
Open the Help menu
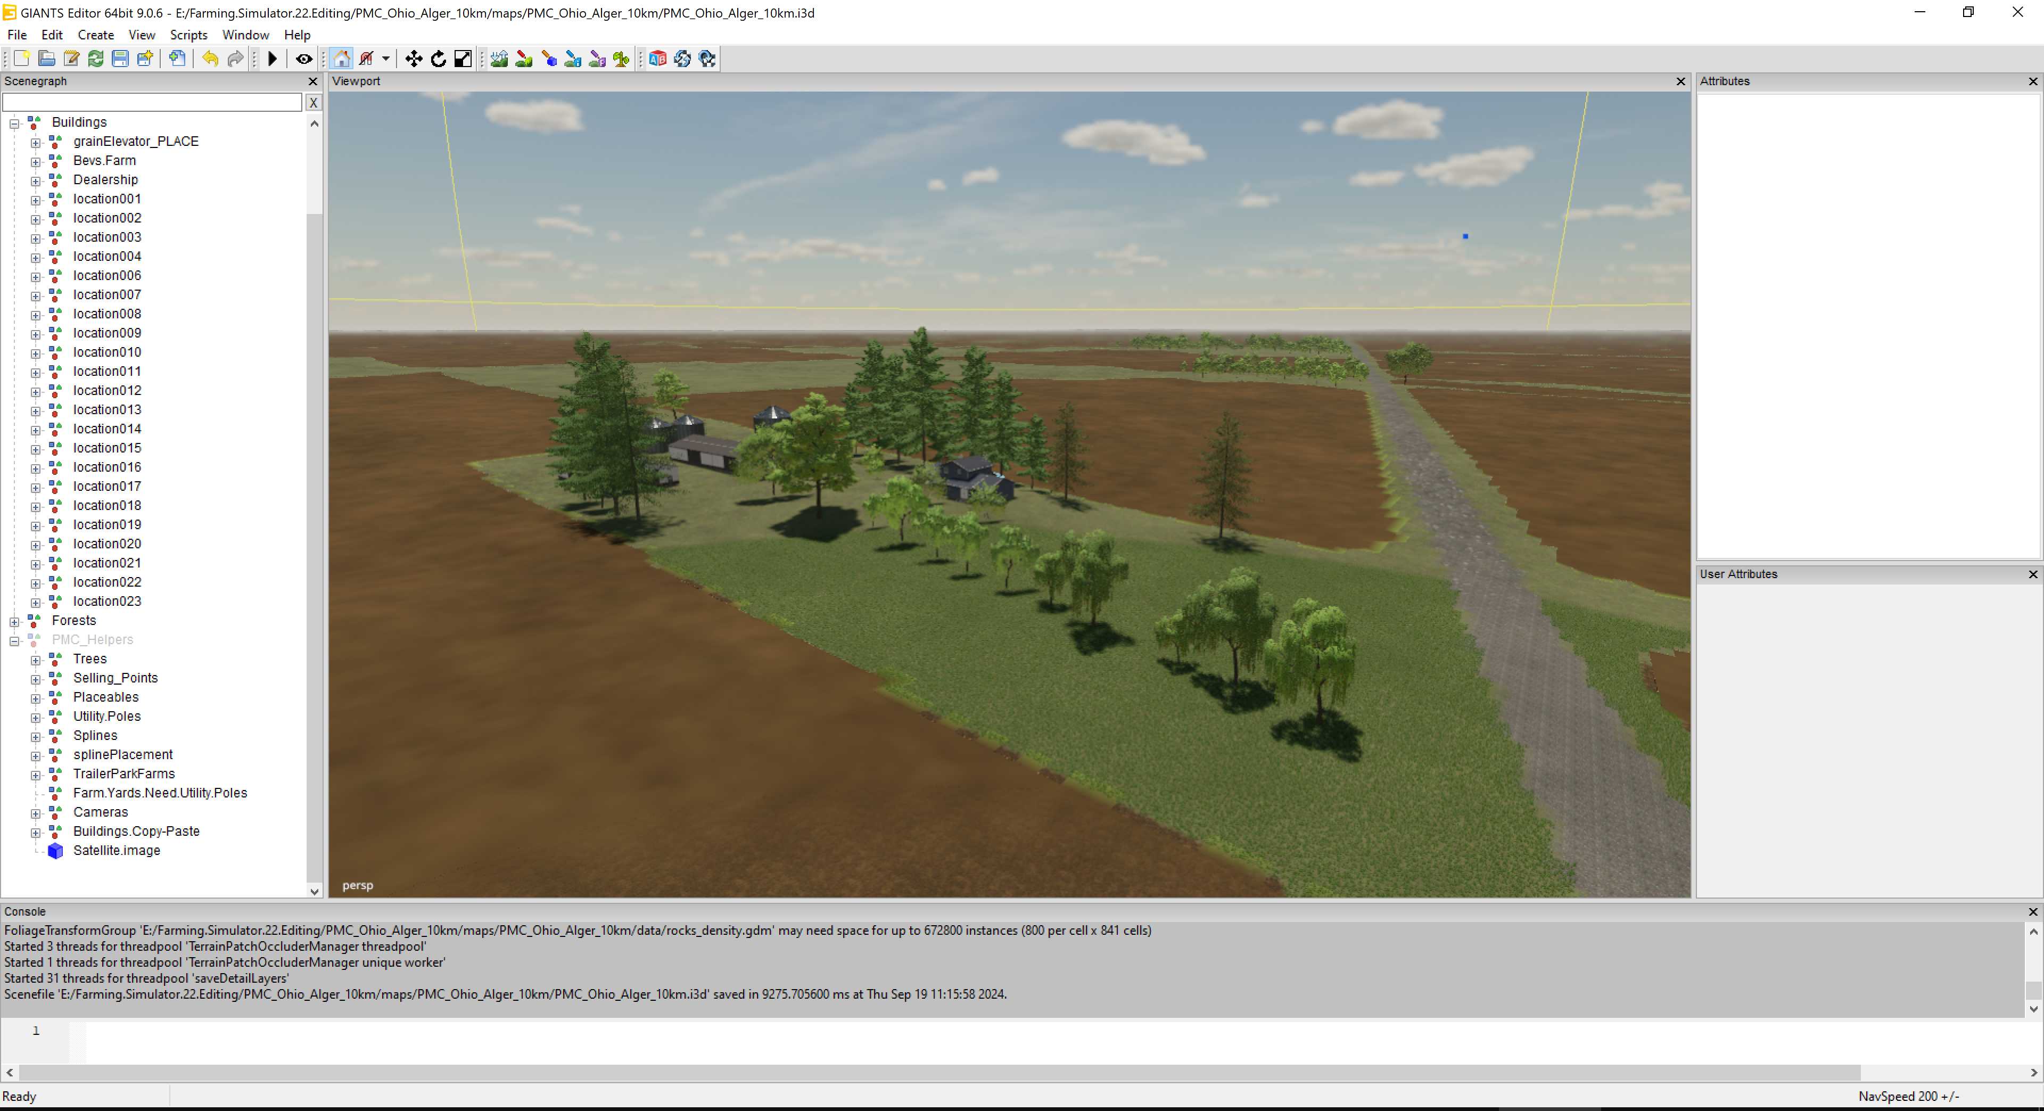298,35
